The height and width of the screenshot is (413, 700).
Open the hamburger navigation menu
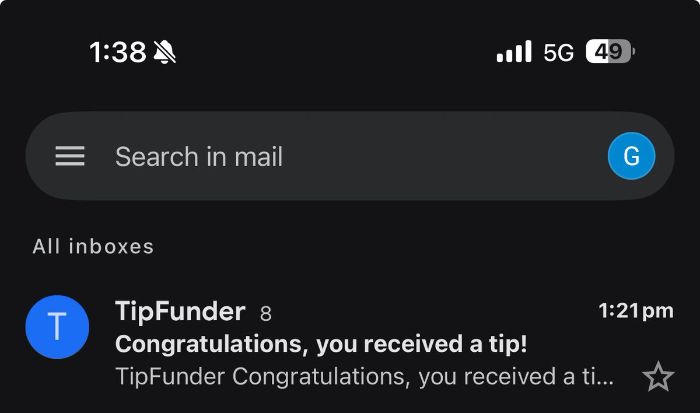click(x=70, y=156)
